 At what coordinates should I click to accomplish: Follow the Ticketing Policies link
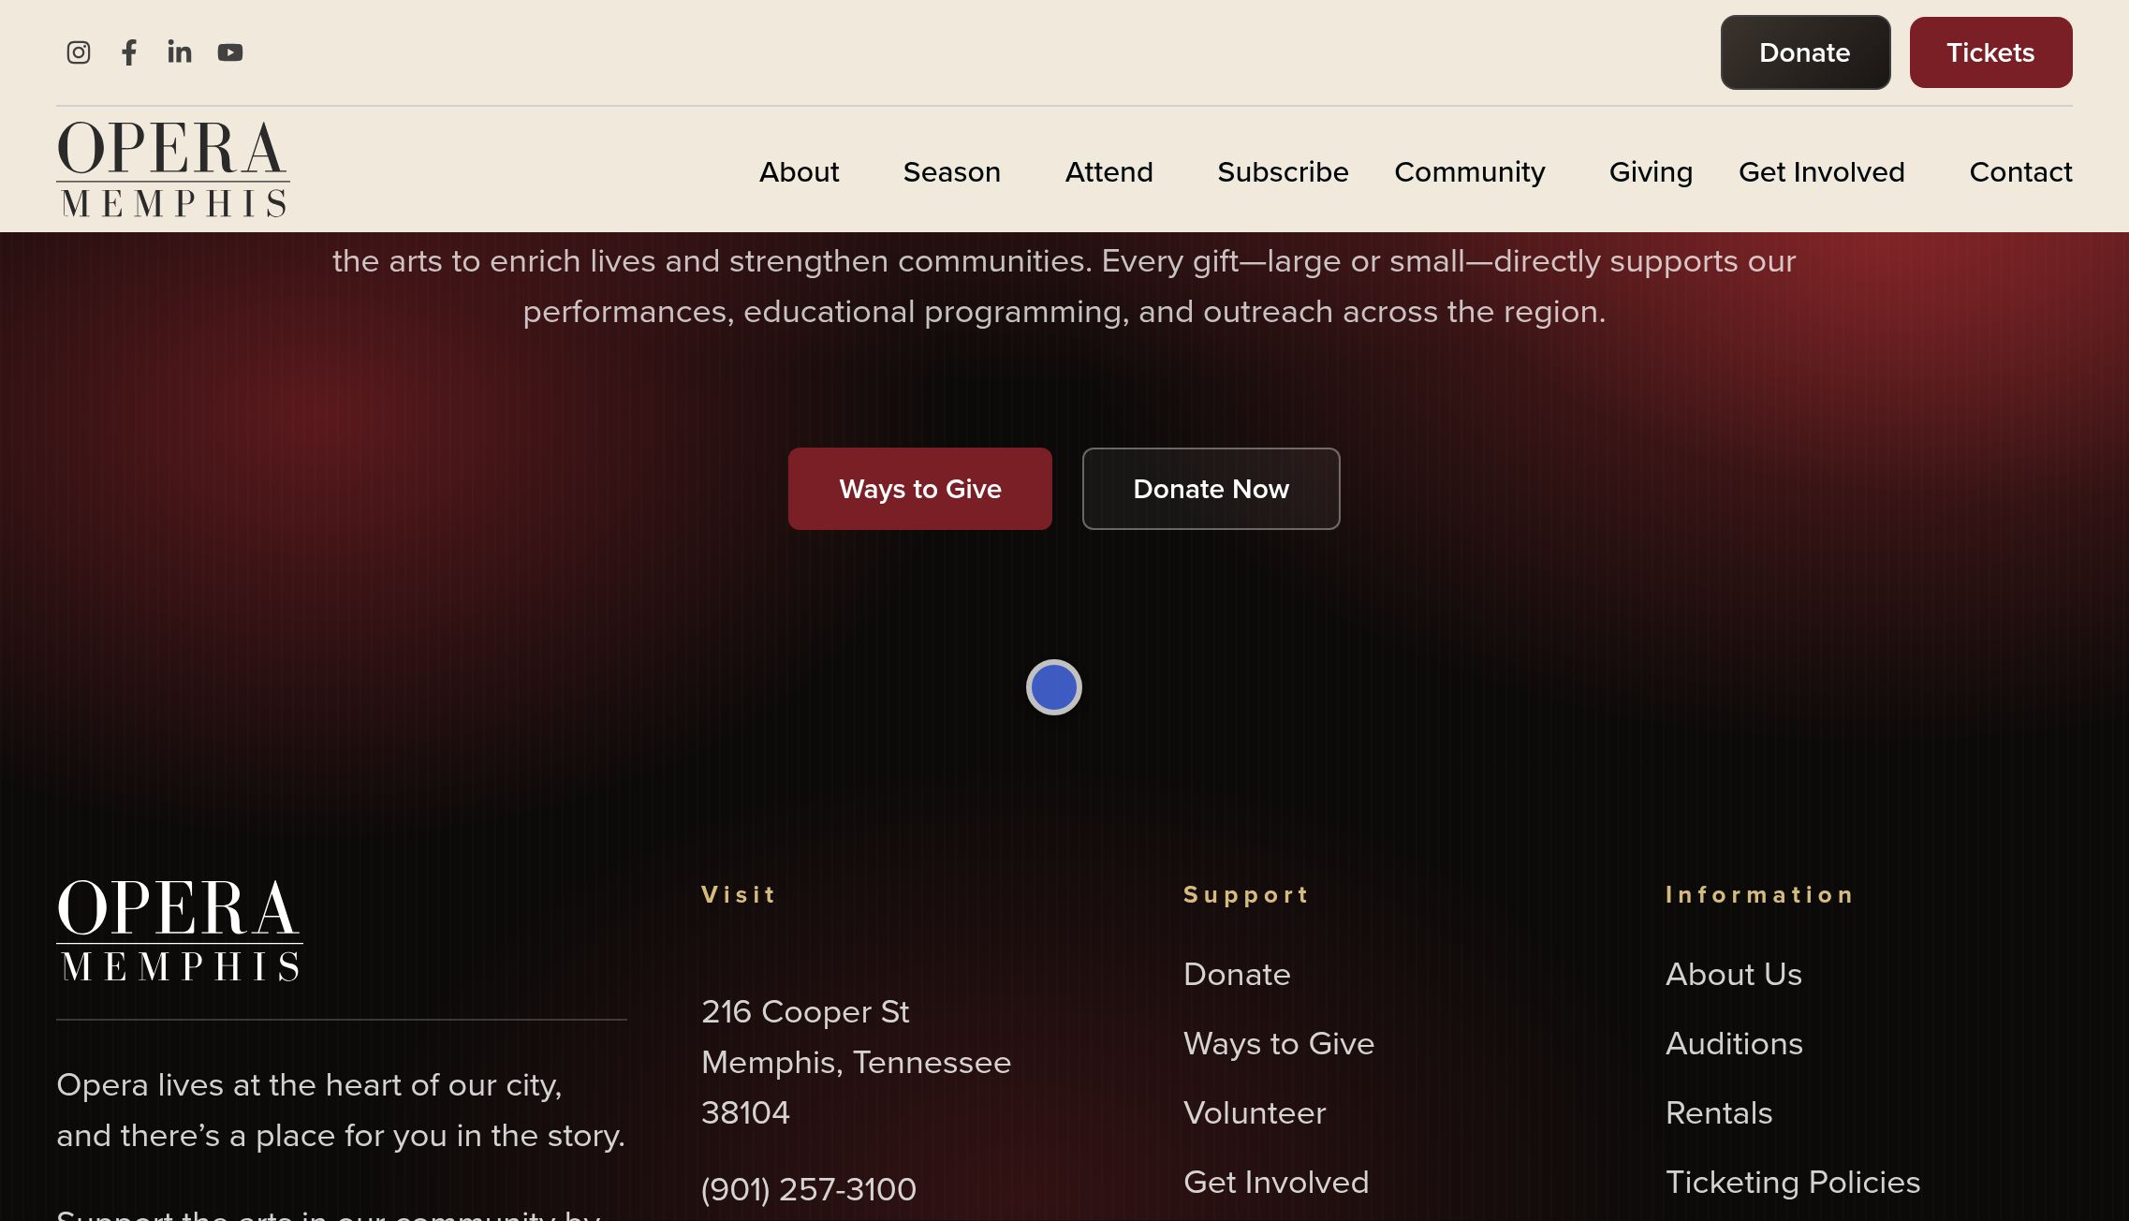coord(1792,1182)
